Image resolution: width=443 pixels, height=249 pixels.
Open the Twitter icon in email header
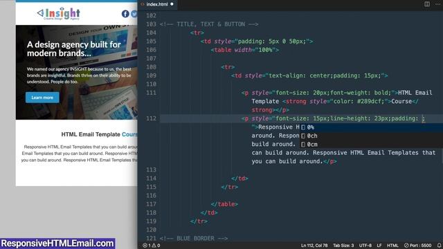coord(134,14)
